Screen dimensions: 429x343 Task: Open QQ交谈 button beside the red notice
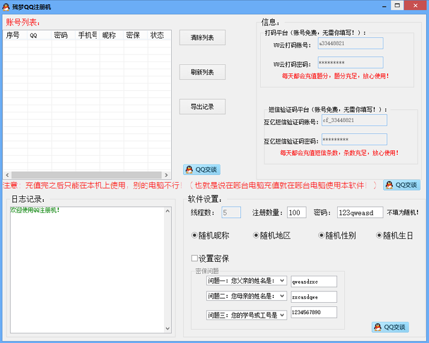click(401, 185)
